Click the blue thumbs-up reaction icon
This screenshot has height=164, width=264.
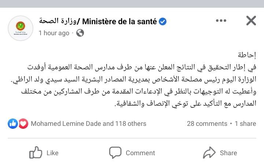13,124
